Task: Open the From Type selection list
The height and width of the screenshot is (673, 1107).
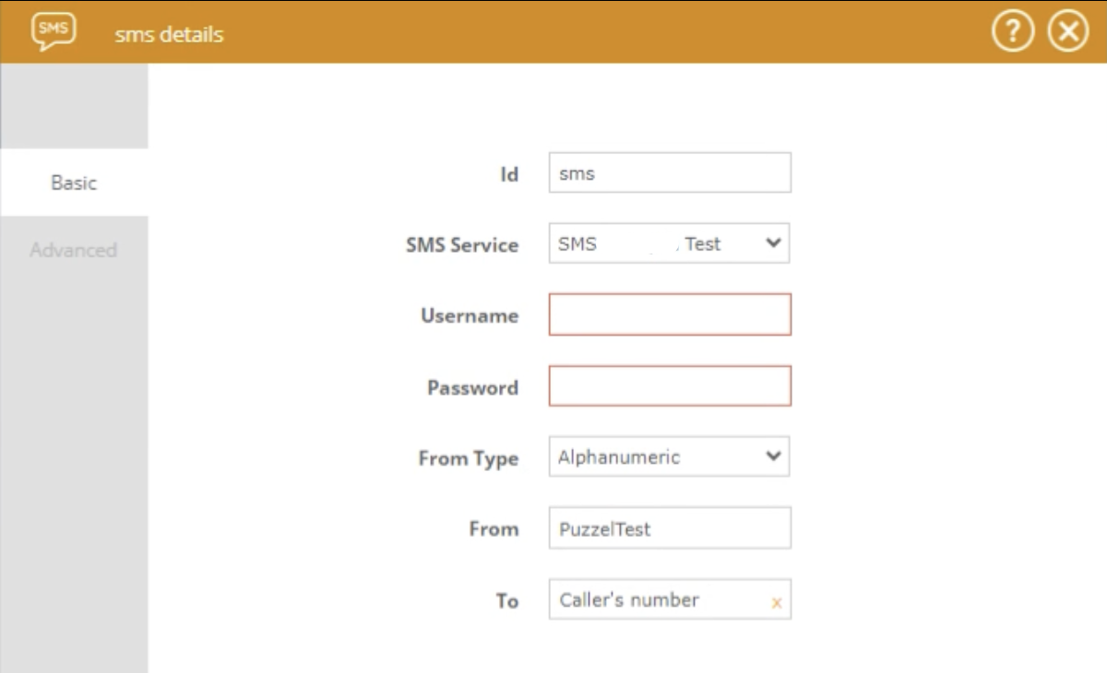Action: click(x=669, y=456)
